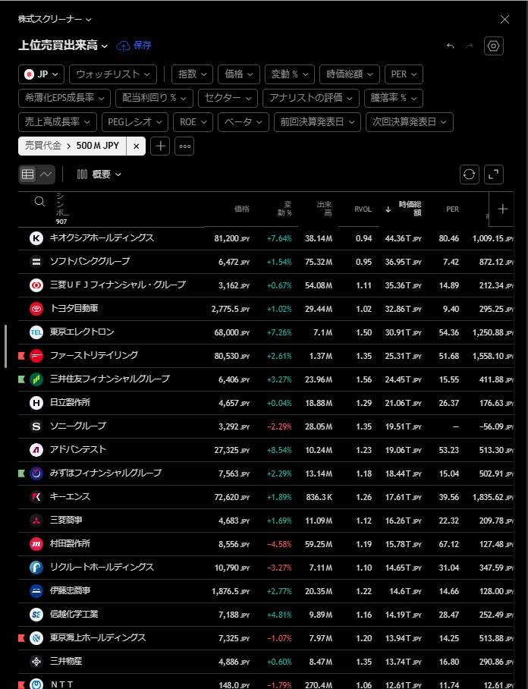Open 変動 % filter dropdown
This screenshot has width=528, height=689.
point(290,74)
